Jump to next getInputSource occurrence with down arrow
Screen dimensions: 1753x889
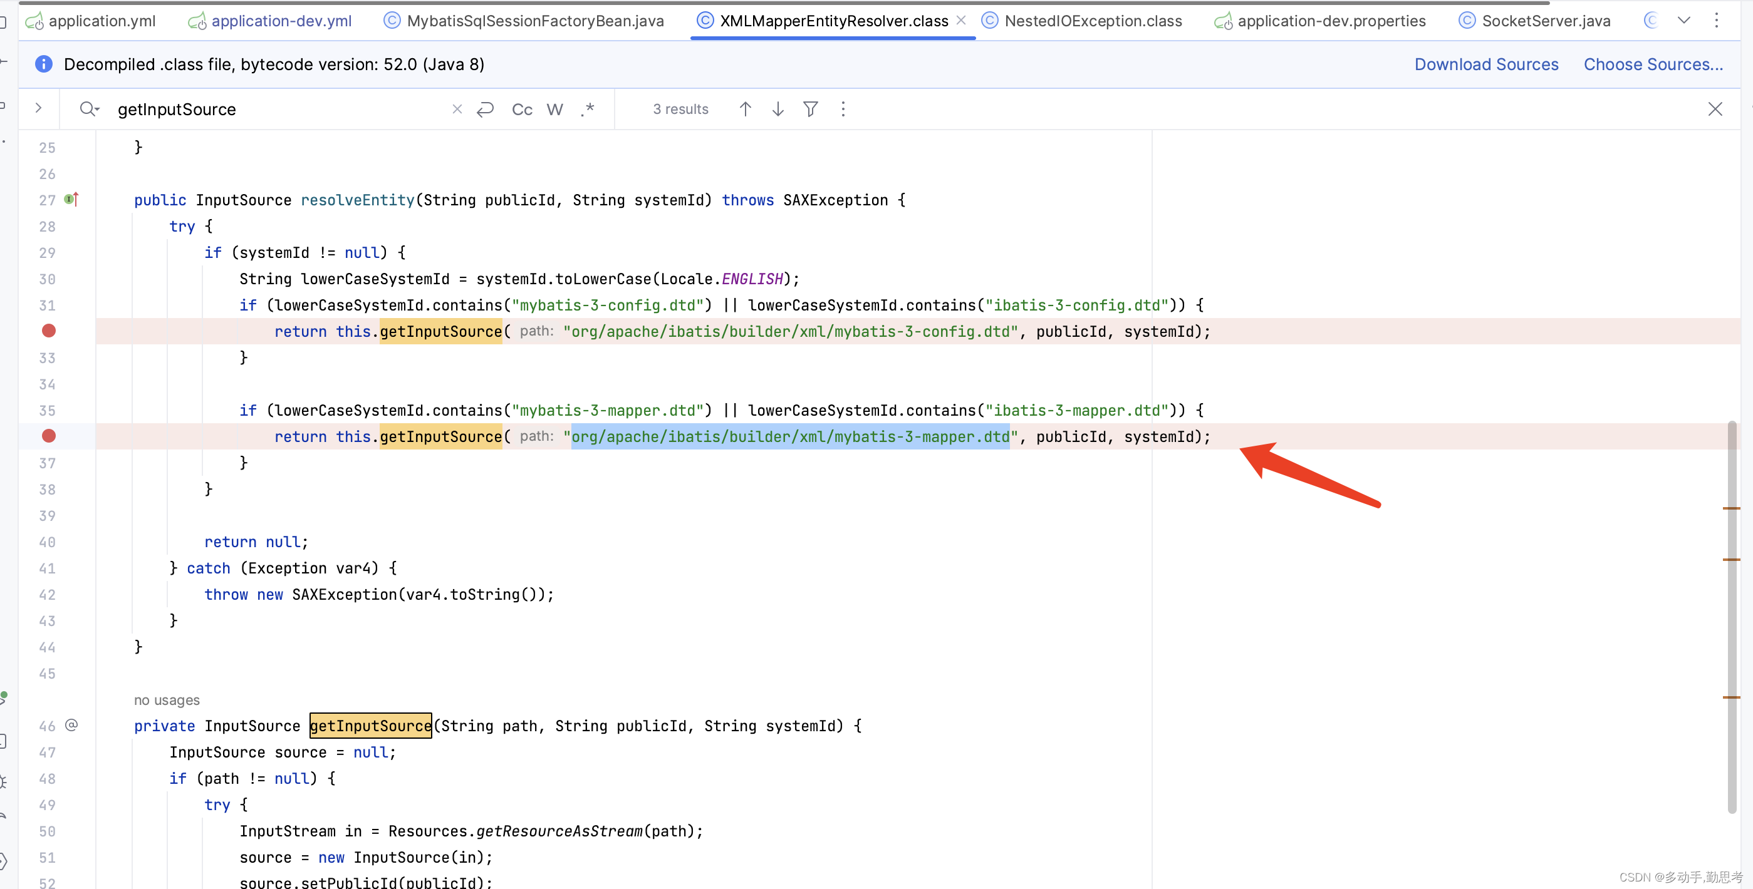(777, 109)
